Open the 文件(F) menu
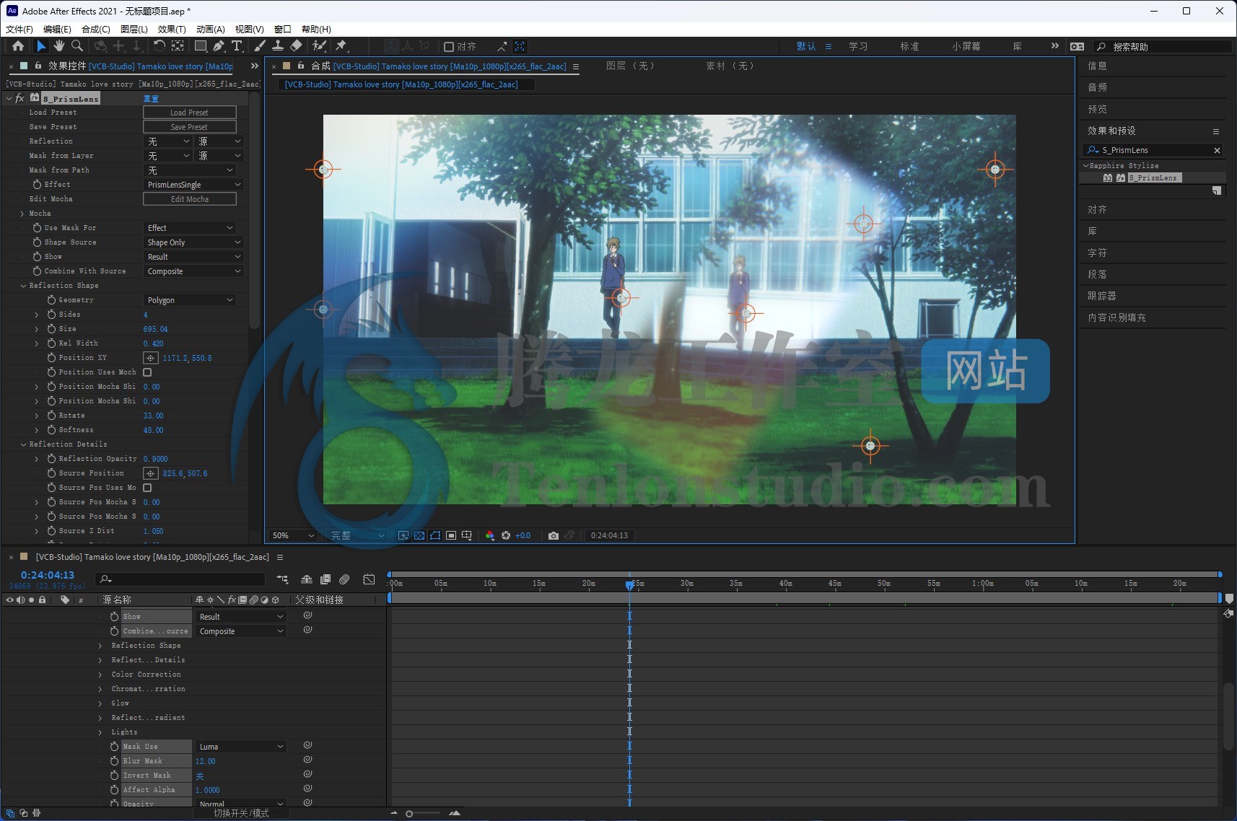The width and height of the screenshot is (1237, 821). (x=19, y=30)
